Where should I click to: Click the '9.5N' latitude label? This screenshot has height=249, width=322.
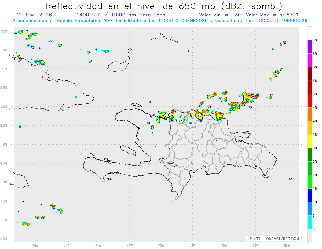click(4, 125)
